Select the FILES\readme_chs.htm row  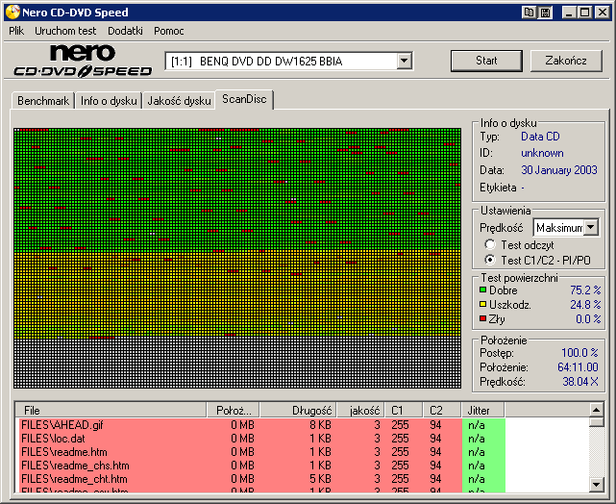click(x=262, y=466)
